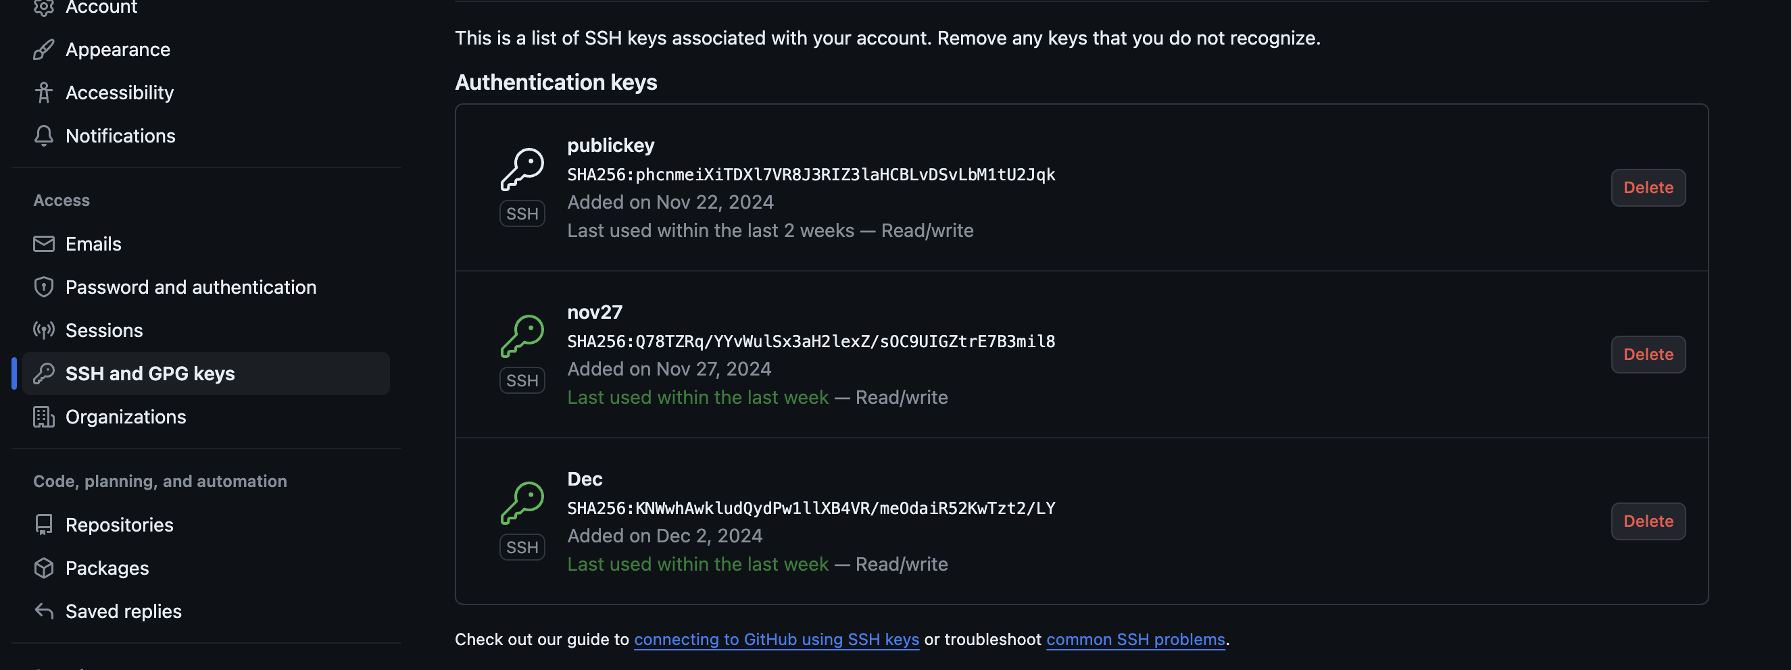Click the Emails envelope icon
The height and width of the screenshot is (670, 1791).
44,244
